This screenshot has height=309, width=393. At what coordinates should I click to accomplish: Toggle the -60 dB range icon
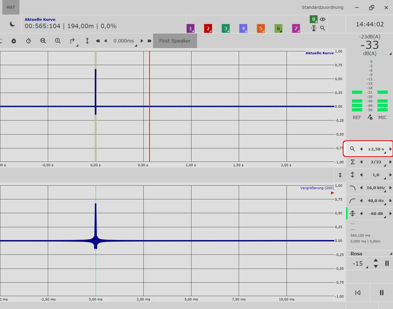(353, 213)
